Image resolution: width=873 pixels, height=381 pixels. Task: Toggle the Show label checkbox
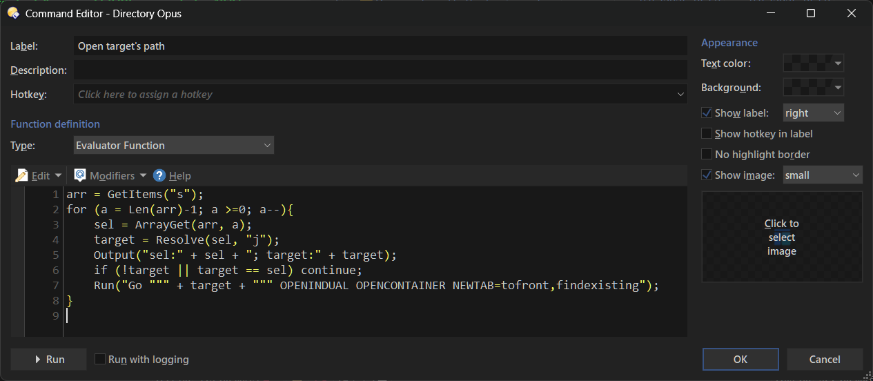[707, 113]
